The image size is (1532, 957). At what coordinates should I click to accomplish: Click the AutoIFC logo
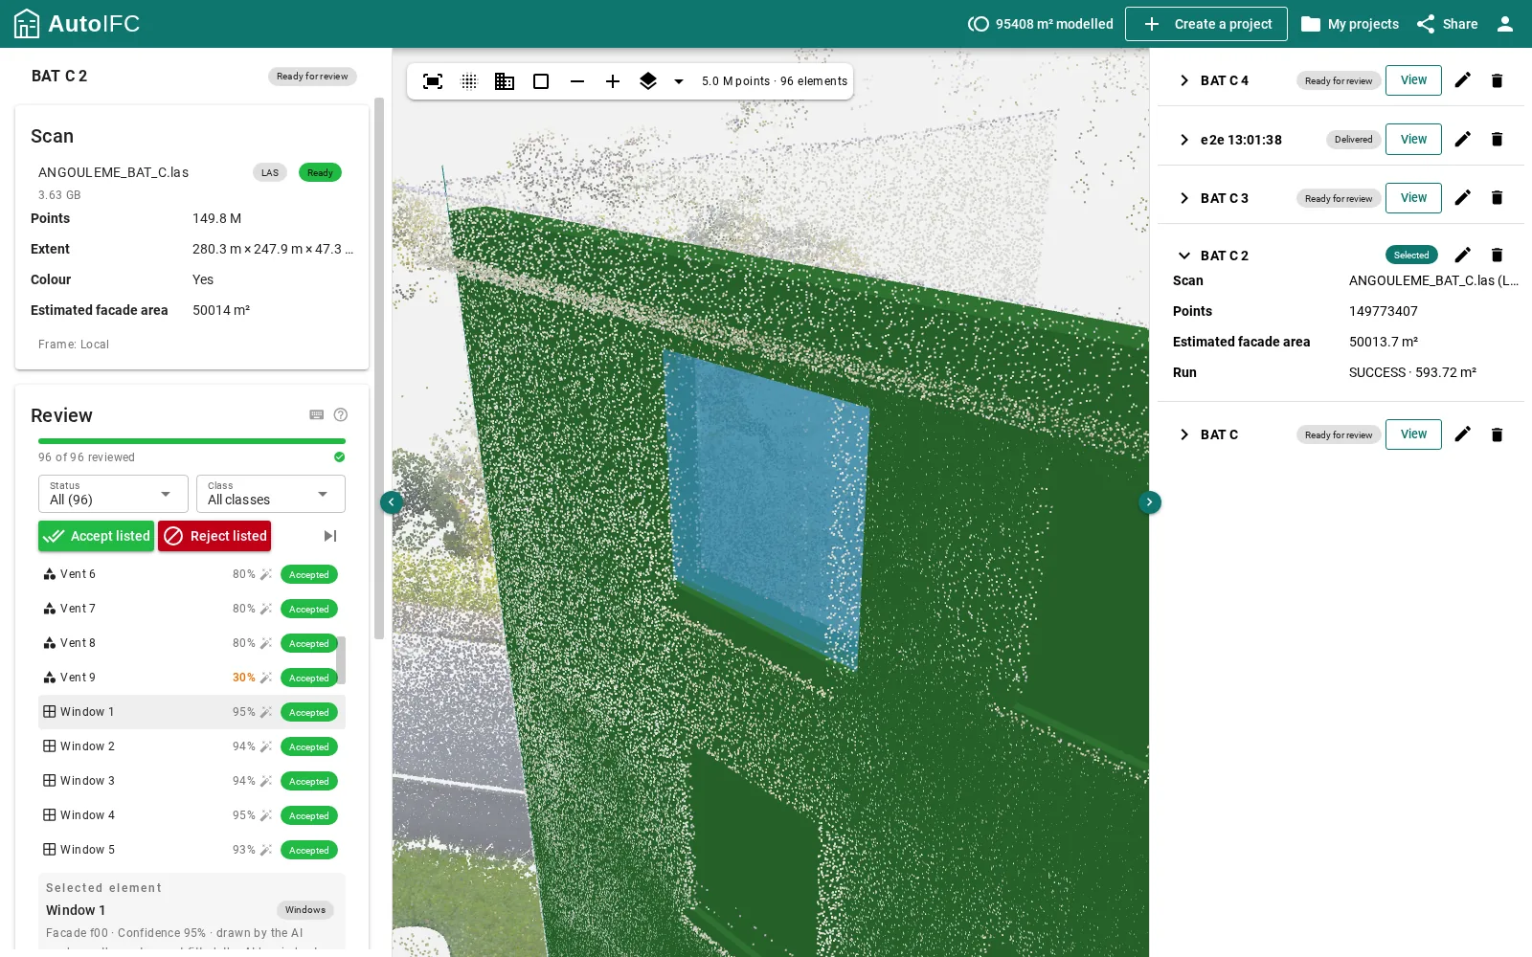pyautogui.click(x=77, y=24)
